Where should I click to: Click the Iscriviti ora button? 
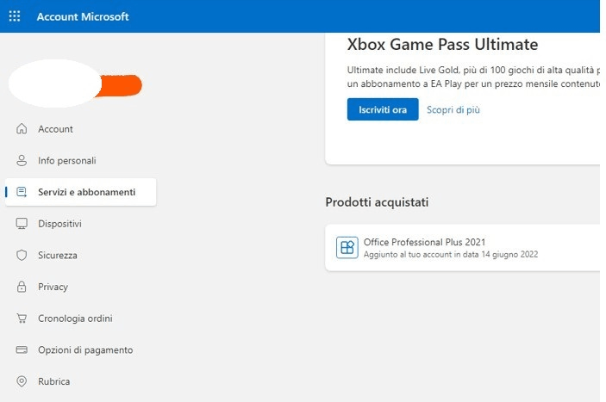point(383,109)
